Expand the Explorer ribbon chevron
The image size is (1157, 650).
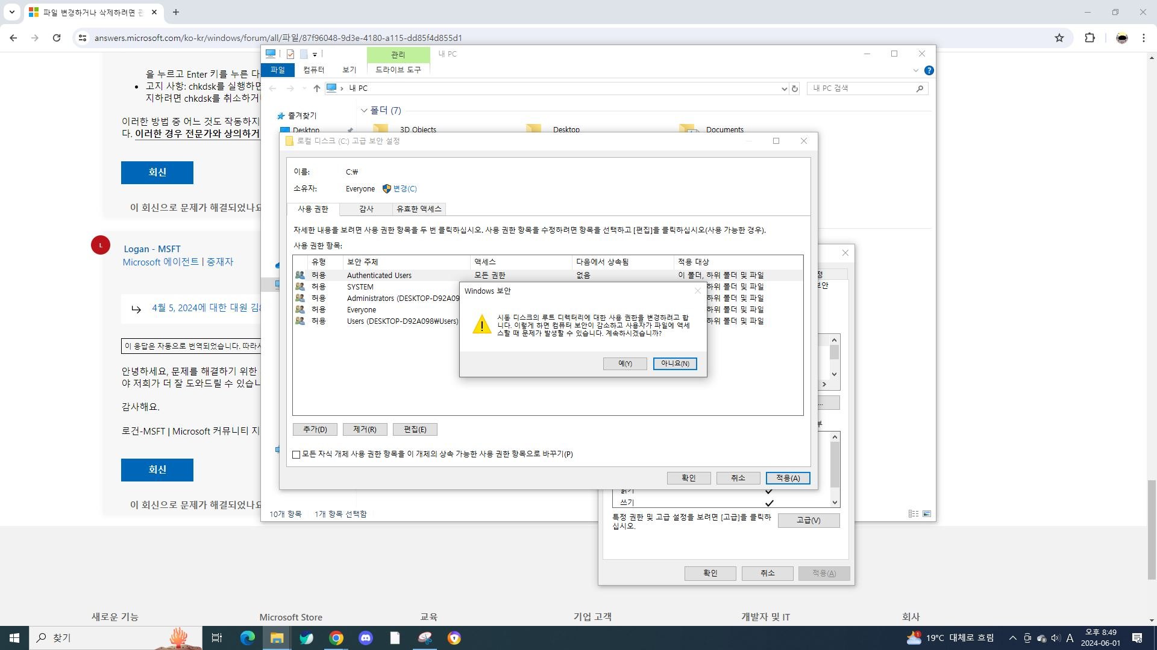click(x=916, y=70)
